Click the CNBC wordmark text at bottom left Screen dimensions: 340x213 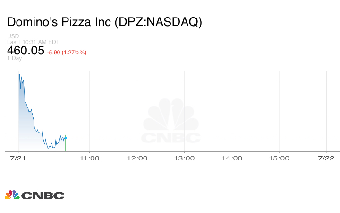tap(42, 195)
